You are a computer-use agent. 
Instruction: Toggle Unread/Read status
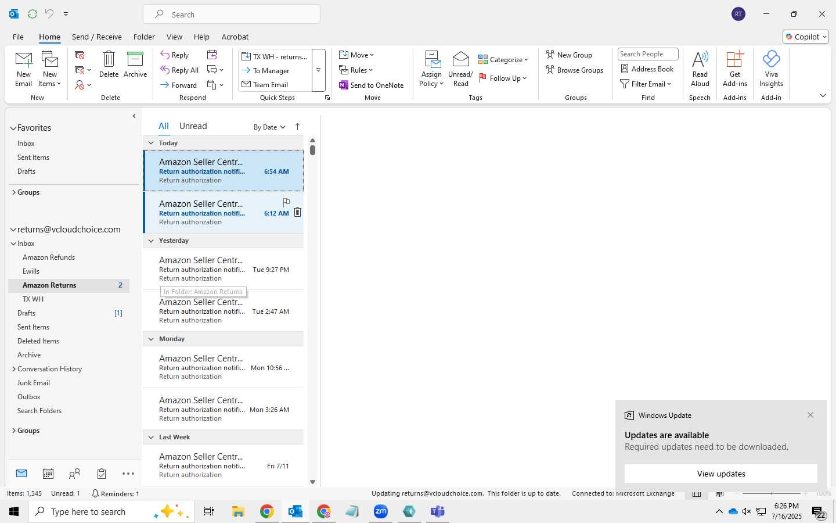(x=460, y=69)
